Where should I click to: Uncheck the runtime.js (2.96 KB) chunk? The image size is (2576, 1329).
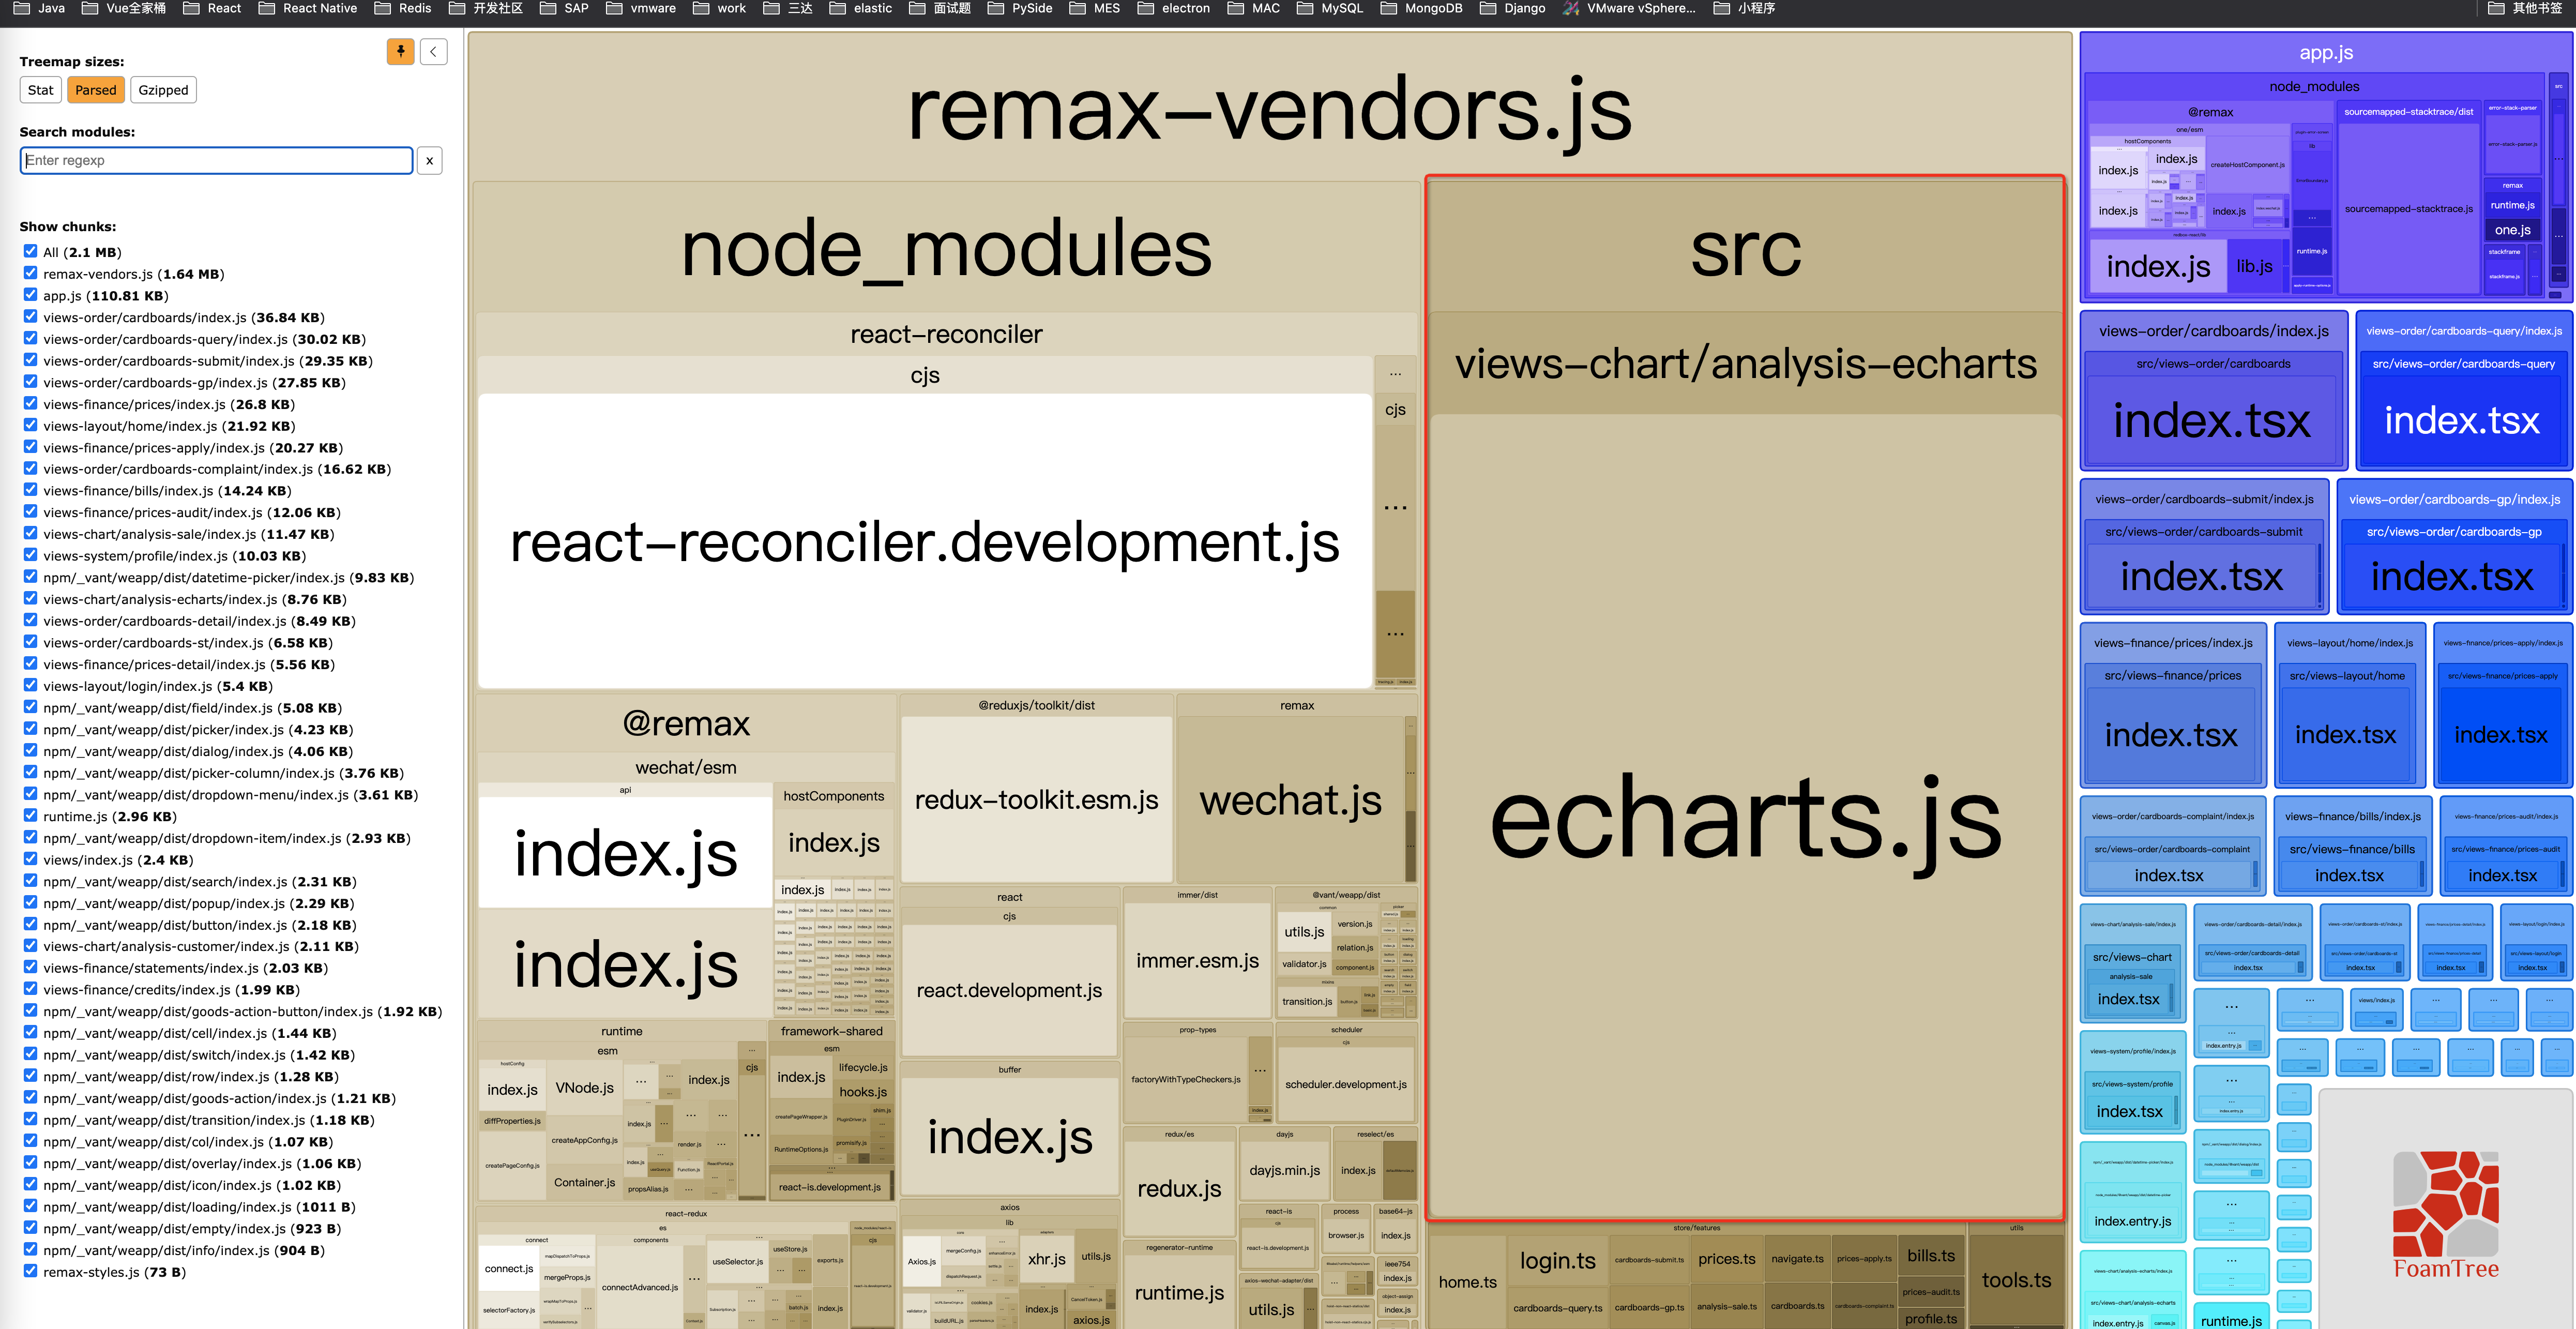click(x=31, y=816)
